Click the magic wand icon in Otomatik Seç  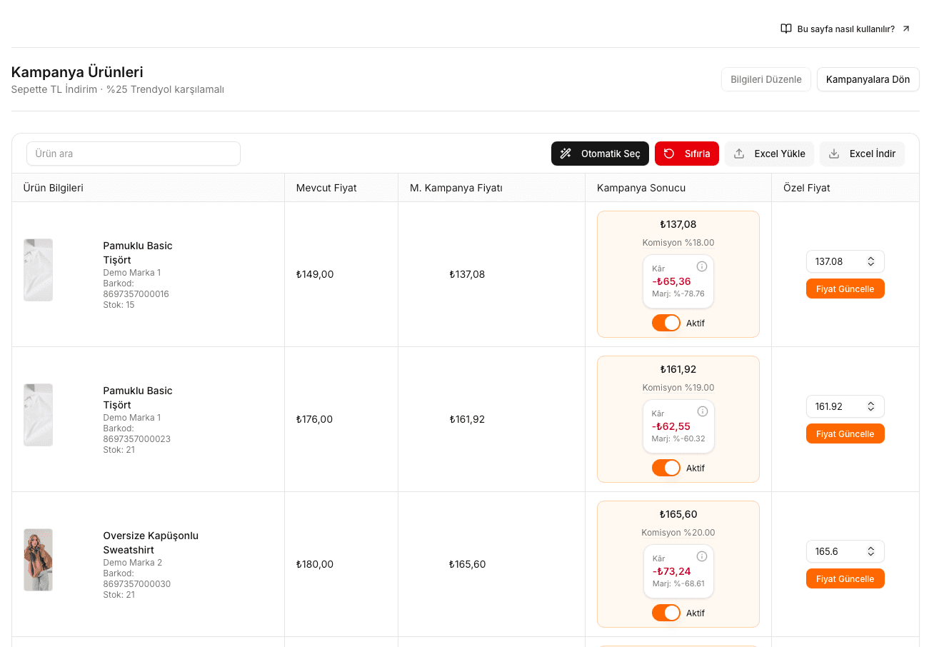point(566,154)
